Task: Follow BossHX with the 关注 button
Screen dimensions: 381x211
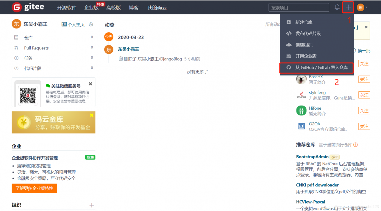Action: [x=364, y=79]
